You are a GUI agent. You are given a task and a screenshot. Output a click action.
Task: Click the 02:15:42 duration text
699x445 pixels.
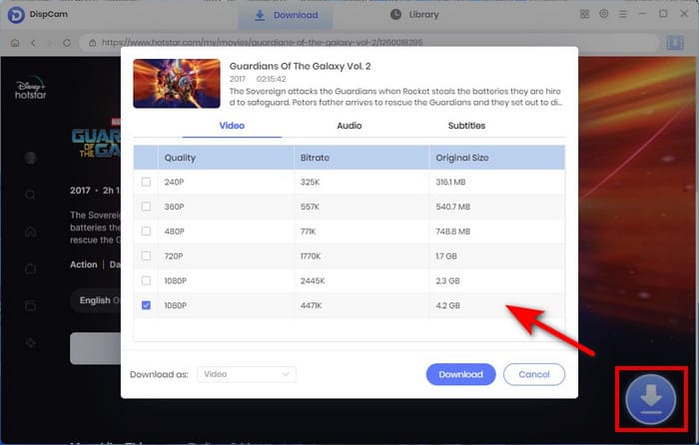[271, 79]
